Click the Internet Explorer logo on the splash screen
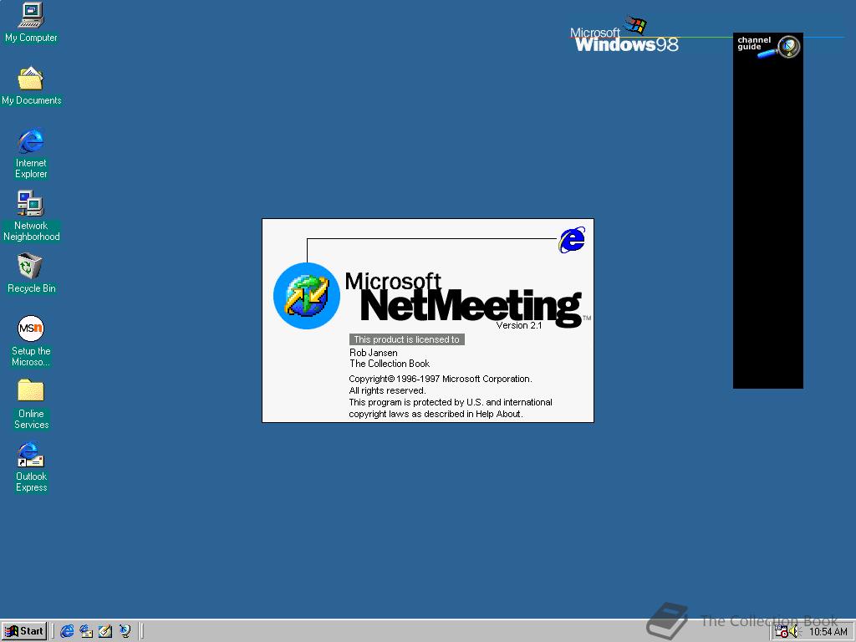 [x=571, y=240]
